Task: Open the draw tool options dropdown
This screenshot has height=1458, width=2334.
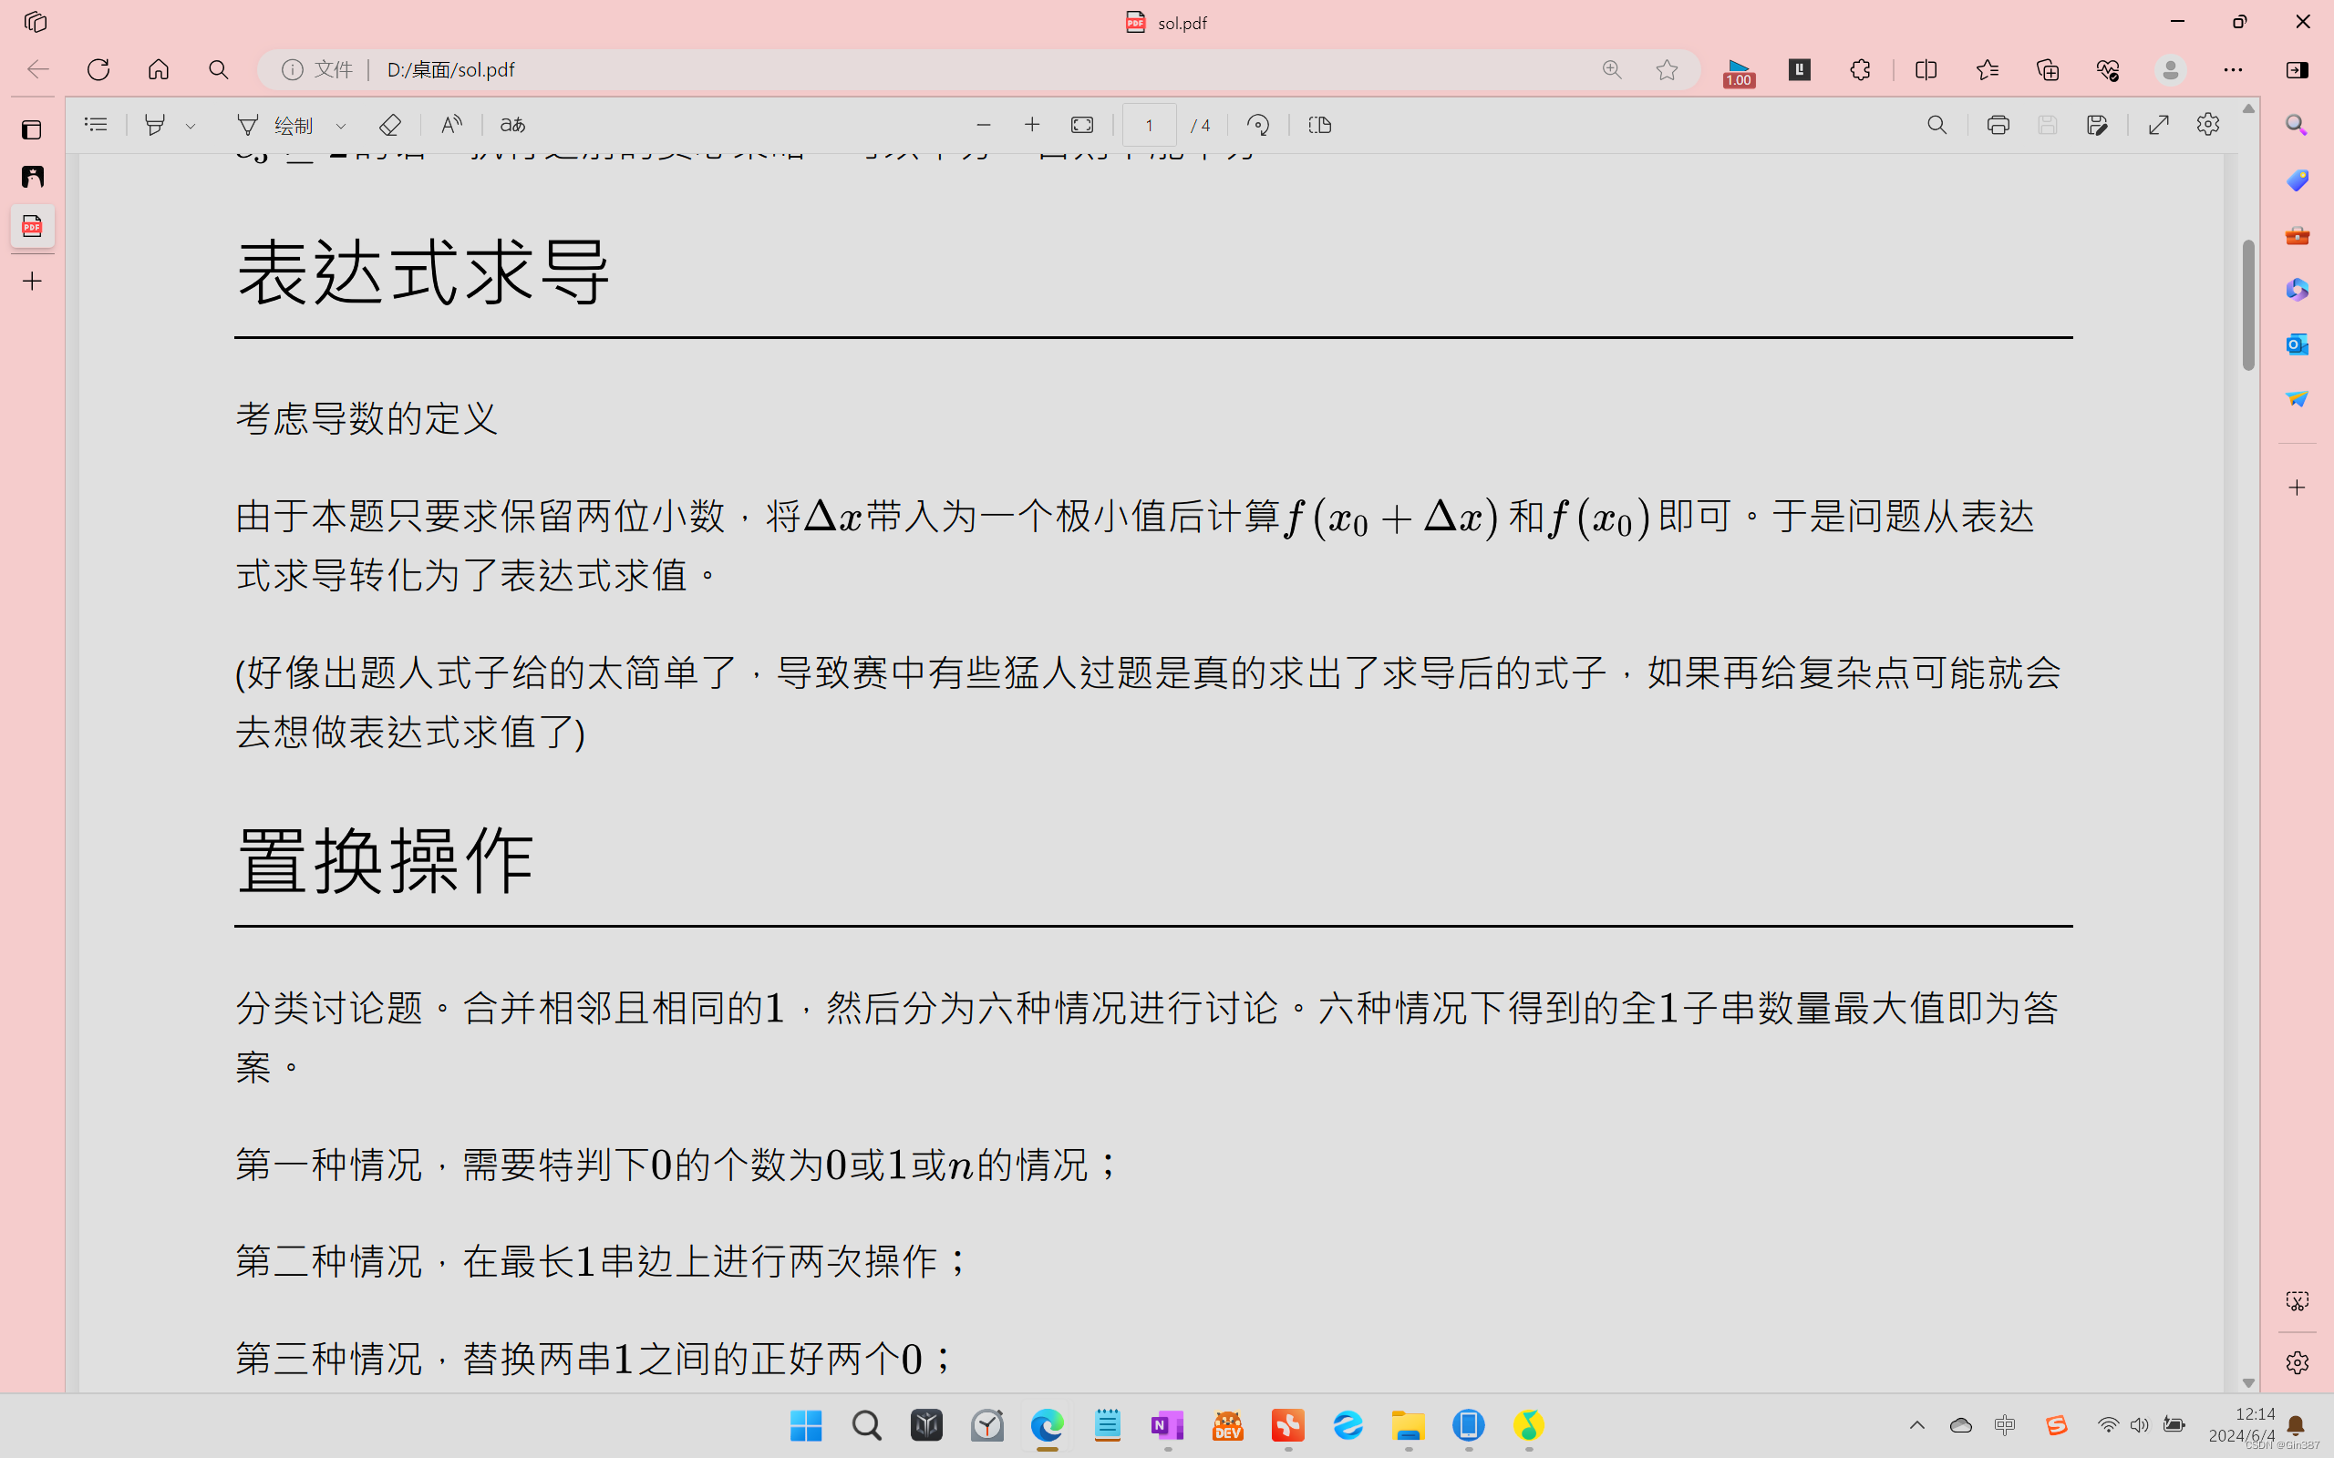Action: click(x=341, y=125)
